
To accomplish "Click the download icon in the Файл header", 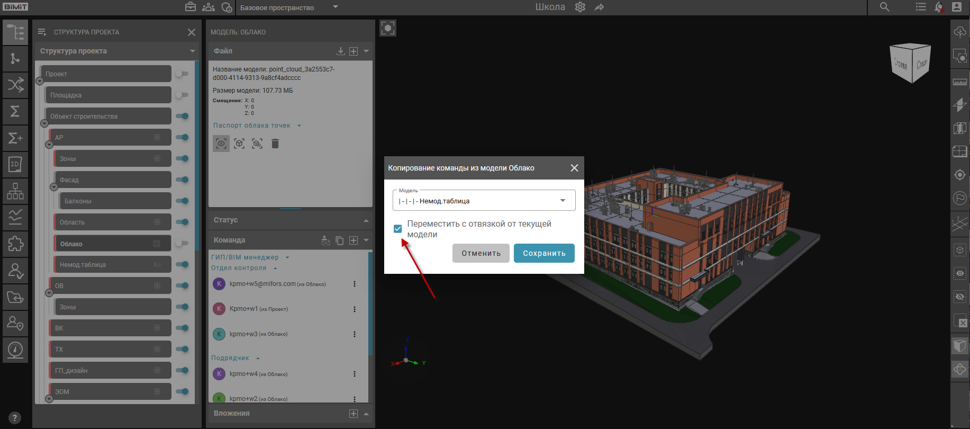I will [341, 51].
